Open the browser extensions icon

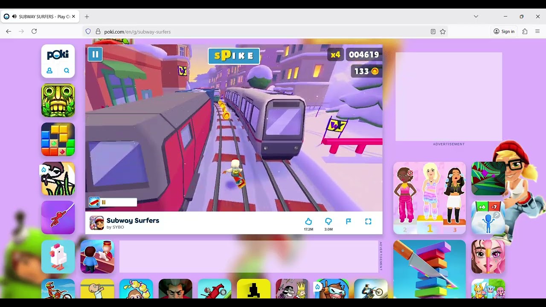[525, 32]
